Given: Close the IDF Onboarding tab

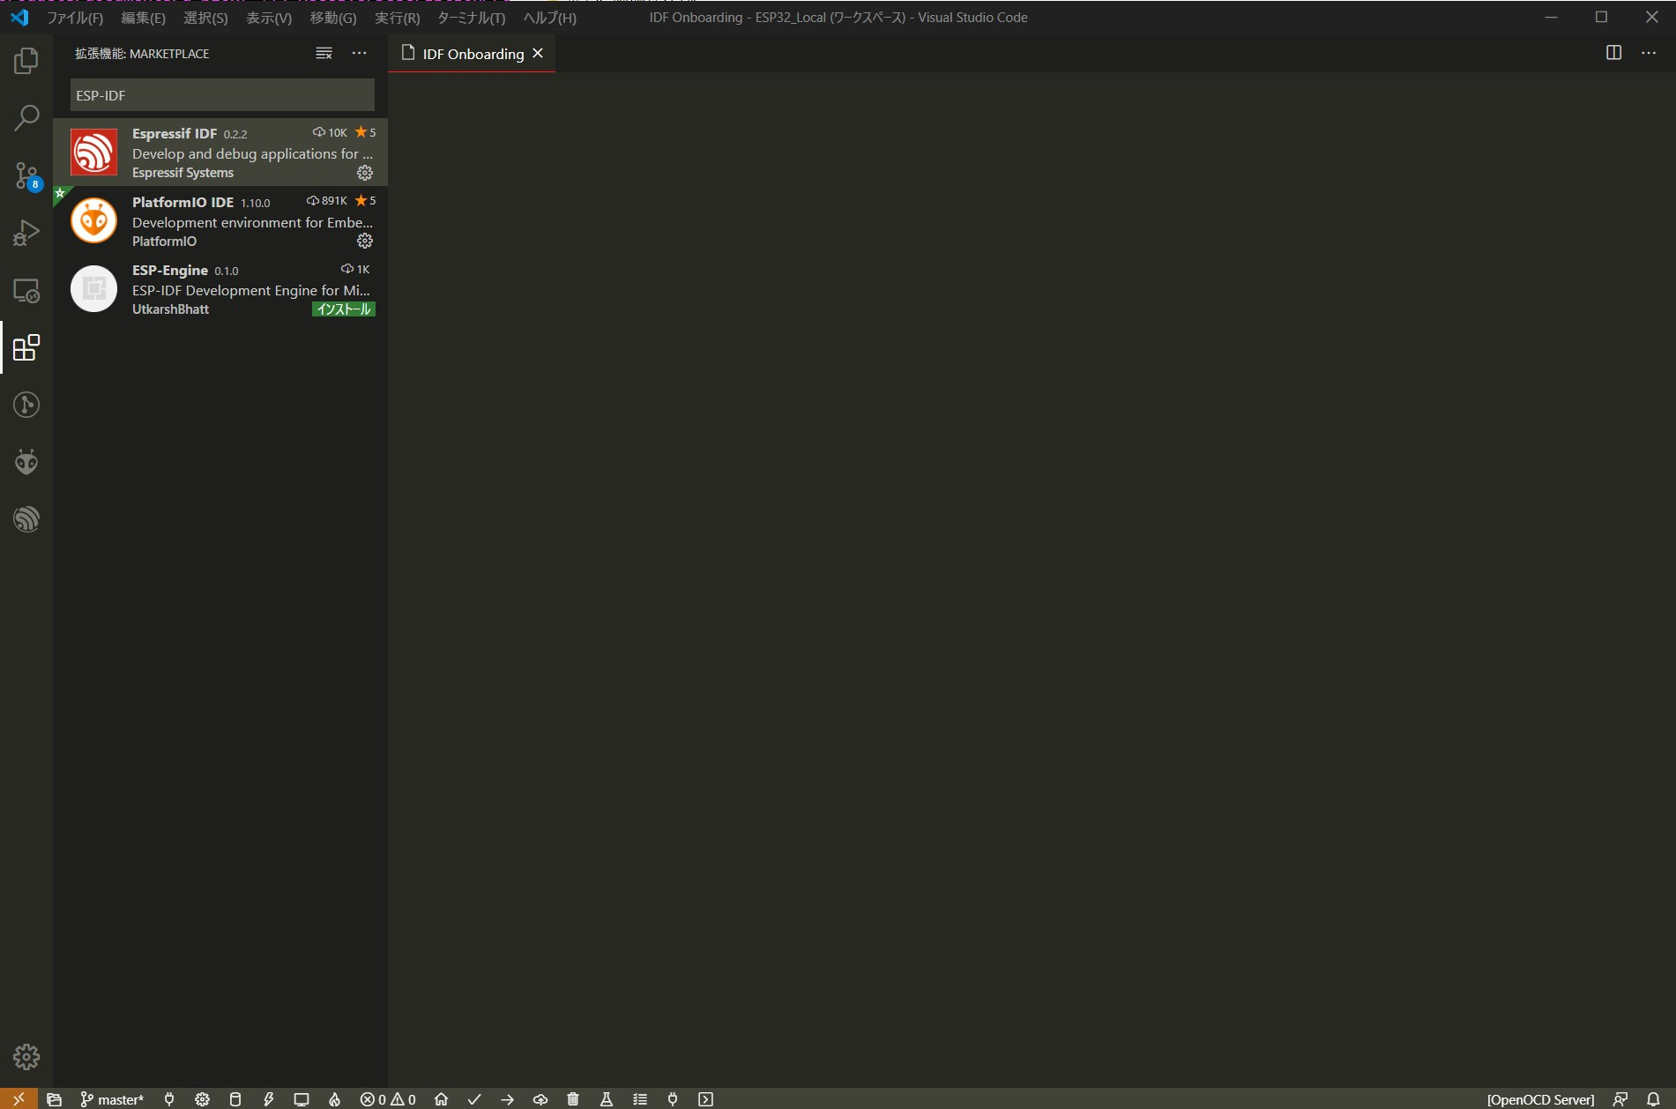Looking at the screenshot, I should (x=538, y=54).
